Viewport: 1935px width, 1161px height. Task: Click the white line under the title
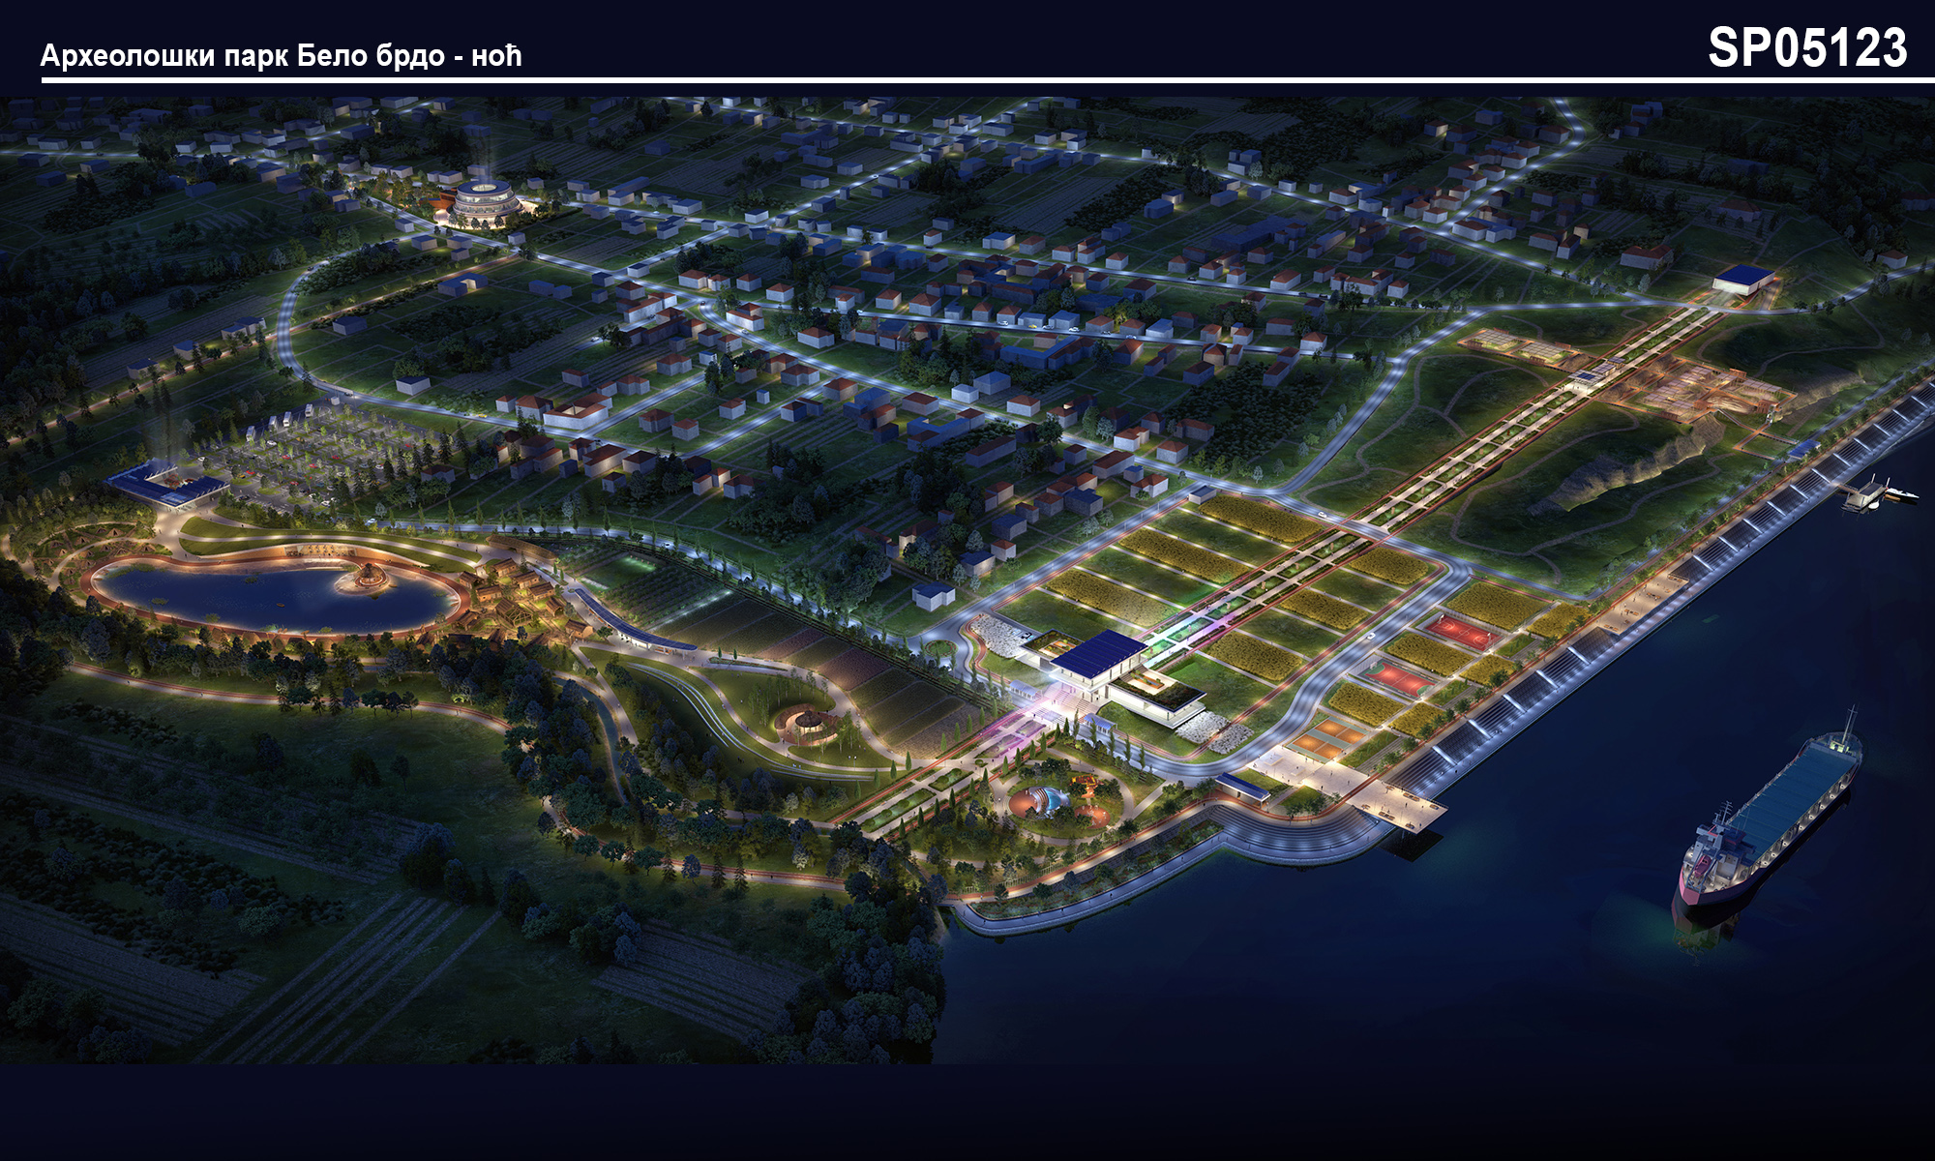pyautogui.click(x=967, y=80)
